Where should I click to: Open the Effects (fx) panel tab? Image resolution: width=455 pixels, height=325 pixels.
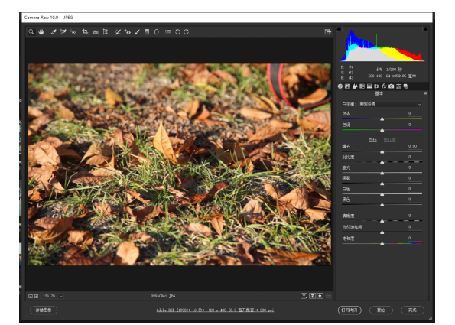click(384, 86)
